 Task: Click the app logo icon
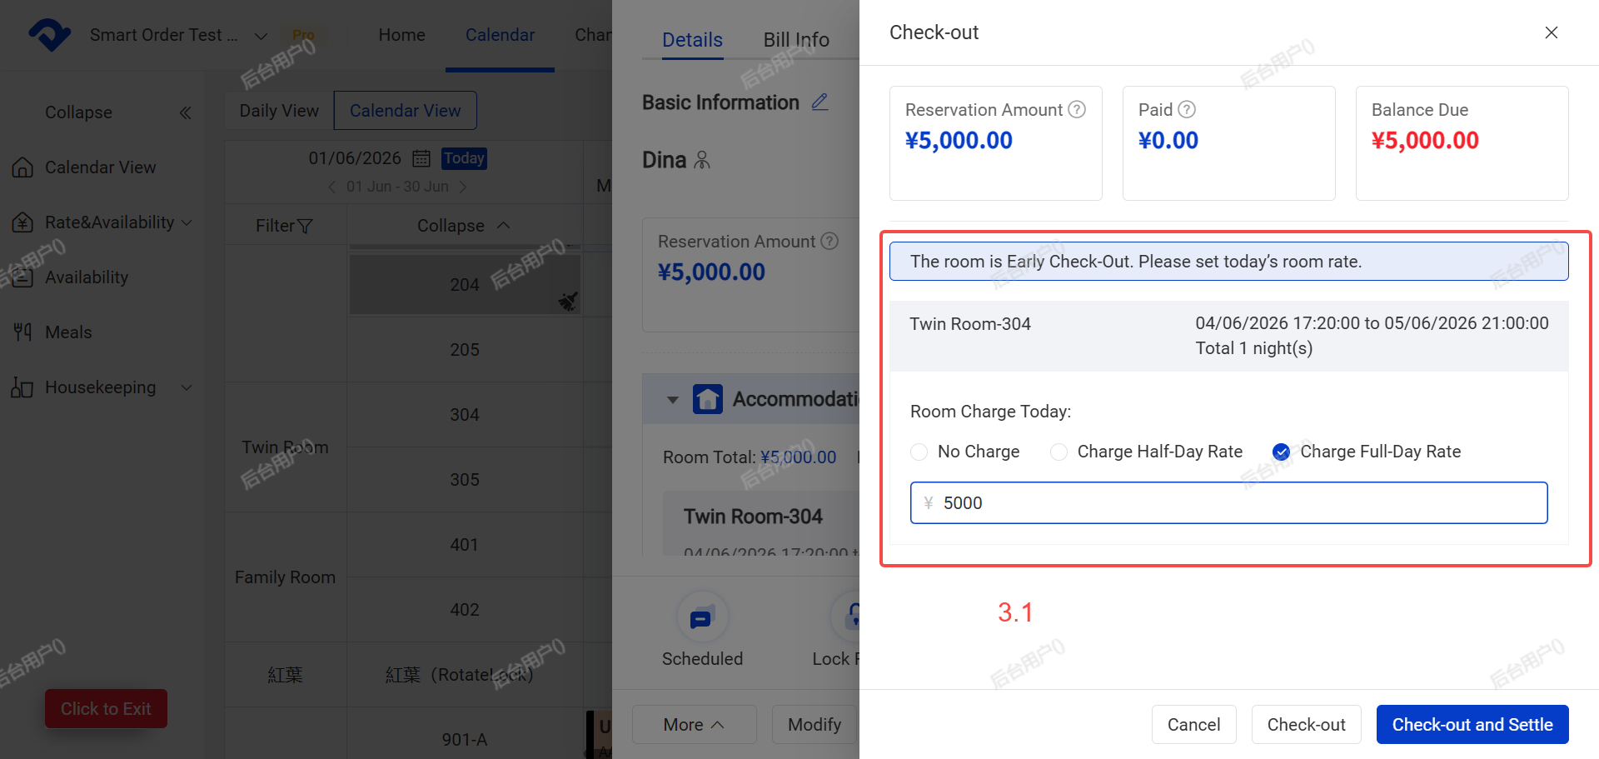click(x=50, y=35)
